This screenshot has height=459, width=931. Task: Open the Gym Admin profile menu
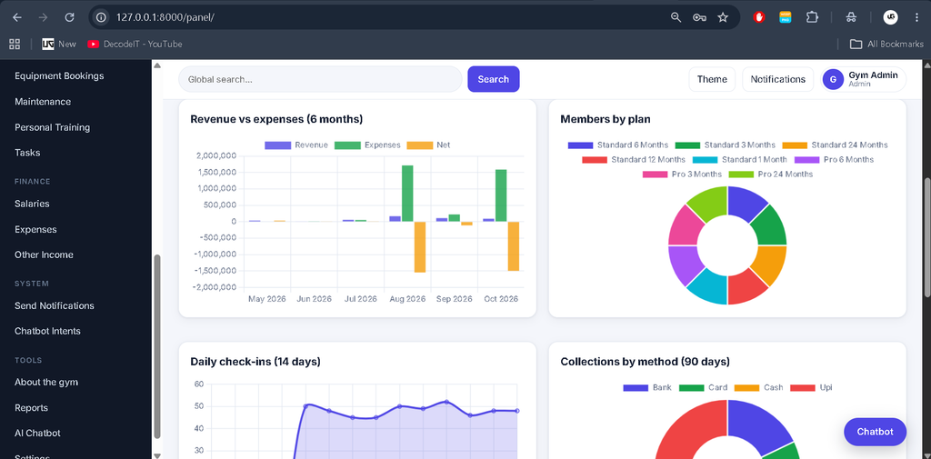(864, 79)
